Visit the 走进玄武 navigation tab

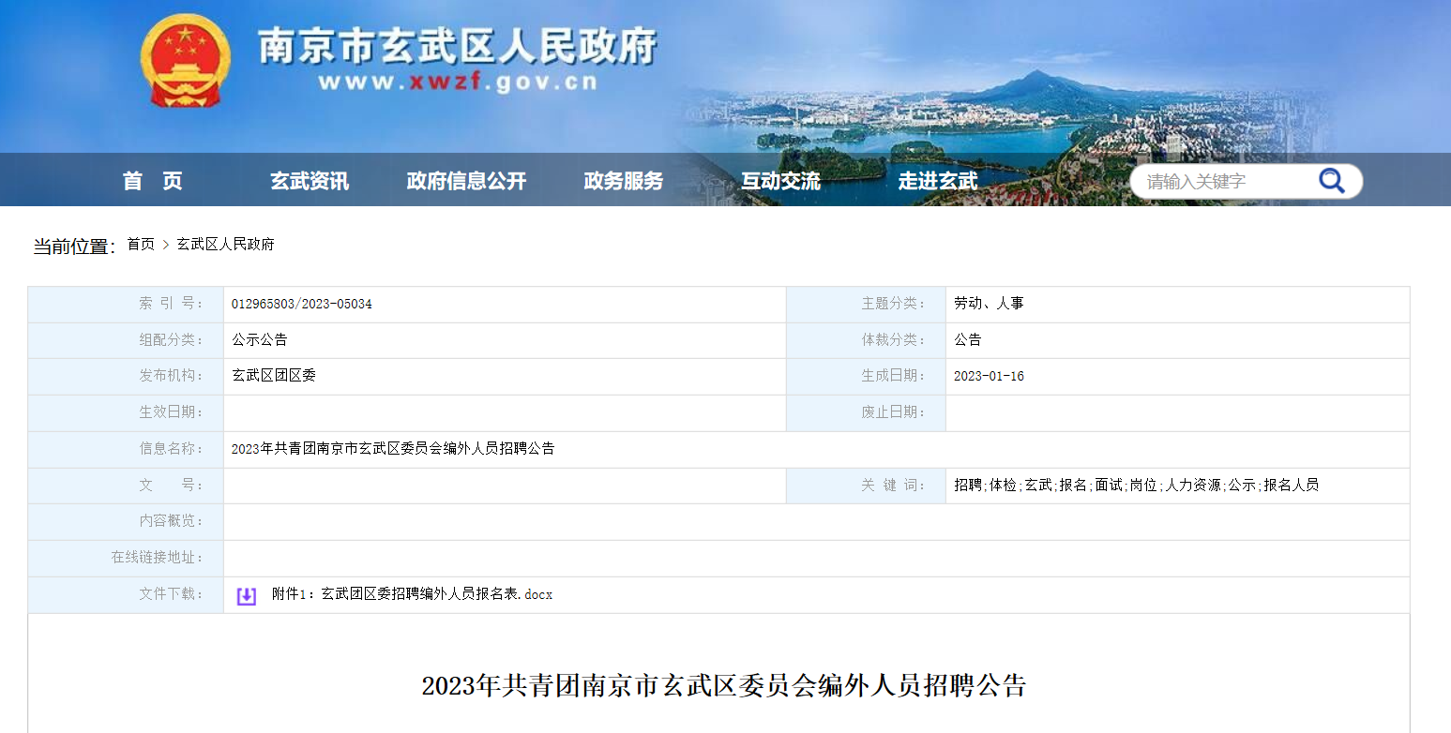937,181
